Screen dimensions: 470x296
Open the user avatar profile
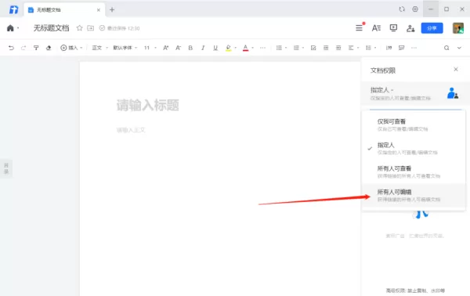pyautogui.click(x=458, y=28)
